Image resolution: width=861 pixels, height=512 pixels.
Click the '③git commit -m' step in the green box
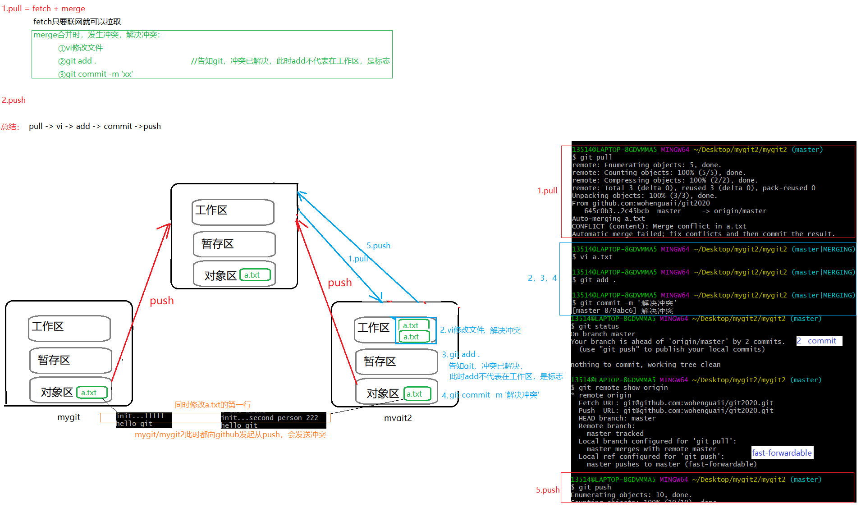point(96,74)
